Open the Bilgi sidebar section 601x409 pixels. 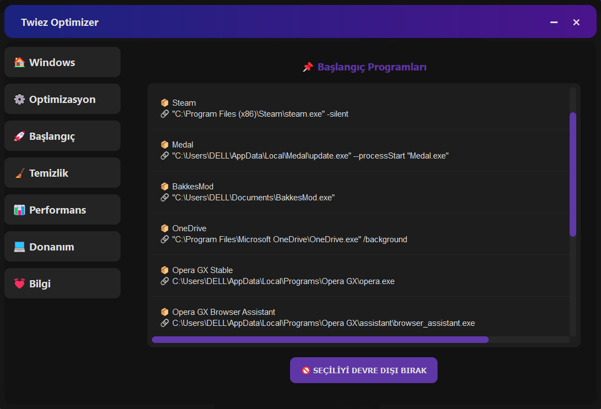pos(63,283)
